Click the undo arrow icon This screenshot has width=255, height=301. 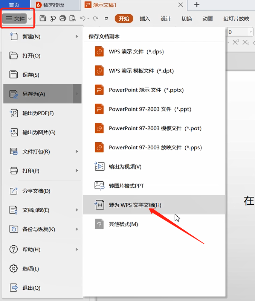click(x=83, y=18)
